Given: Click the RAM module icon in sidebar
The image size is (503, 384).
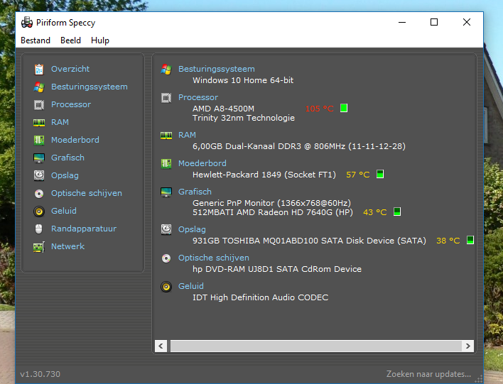Looking at the screenshot, I should [39, 123].
